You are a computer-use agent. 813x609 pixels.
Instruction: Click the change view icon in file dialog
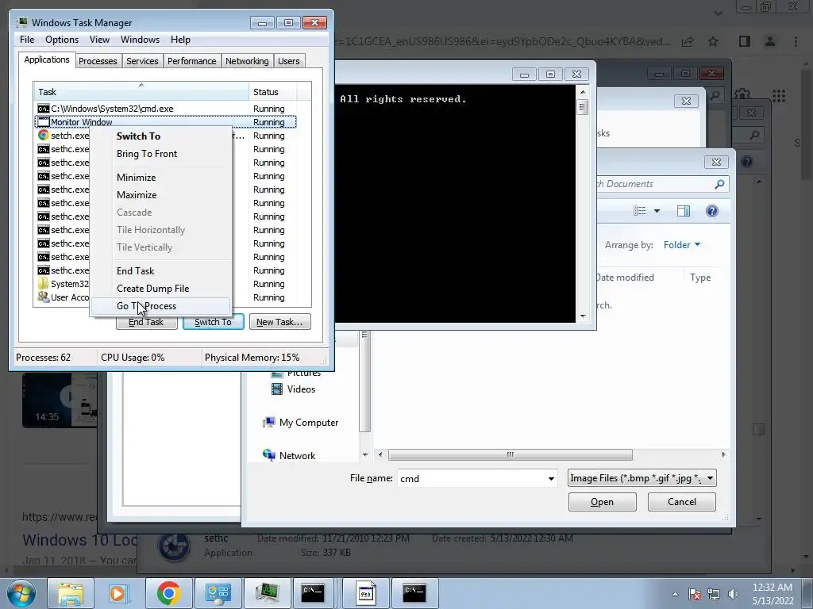[x=640, y=211]
